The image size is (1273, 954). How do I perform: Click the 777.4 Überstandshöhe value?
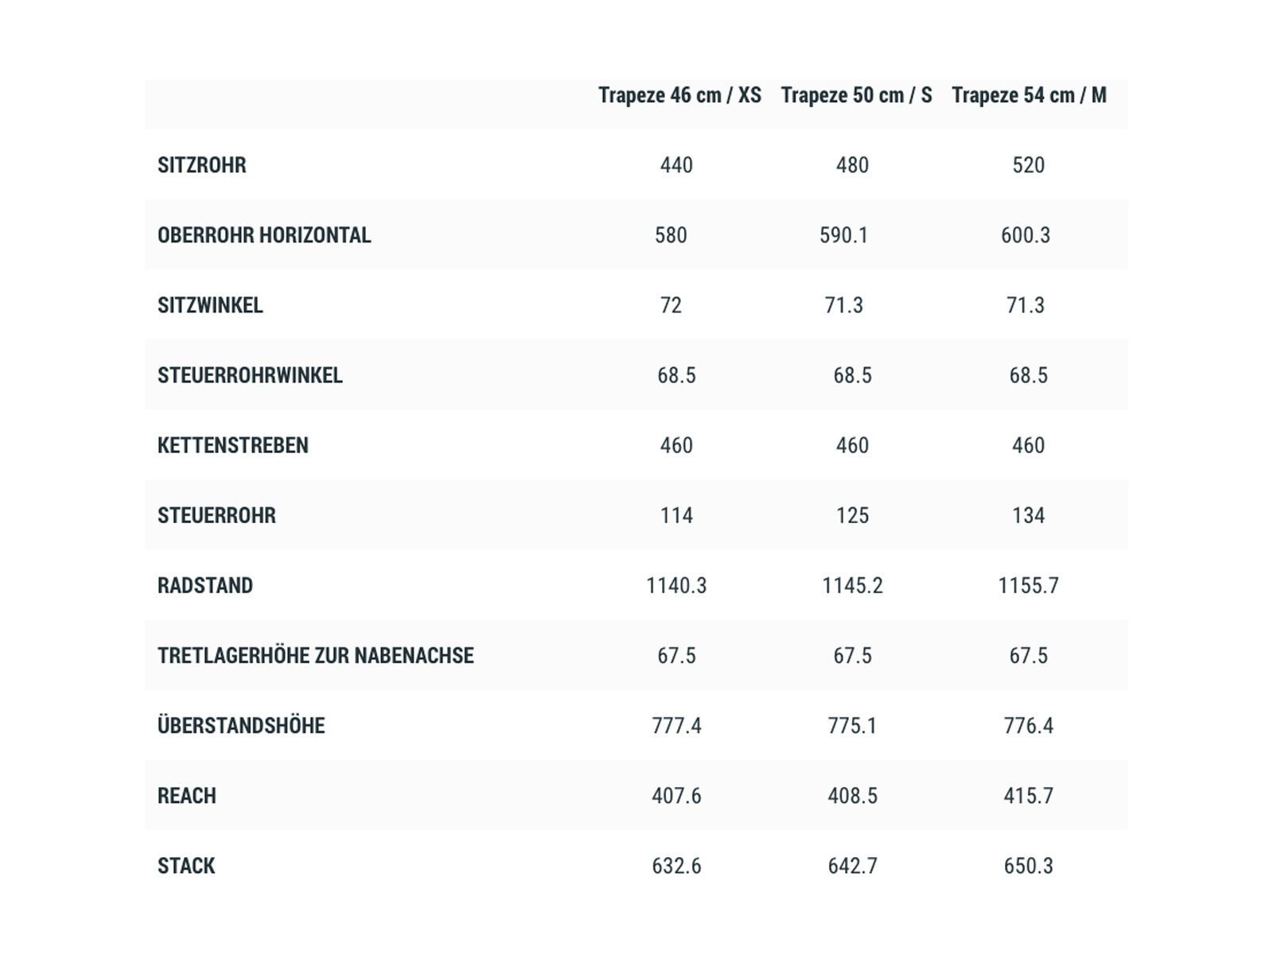tap(676, 726)
